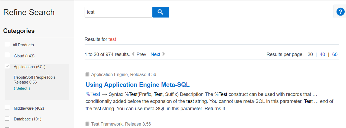Click book icon beside Application Engine, Release 8.56
The image size is (346, 128).
pos(87,75)
